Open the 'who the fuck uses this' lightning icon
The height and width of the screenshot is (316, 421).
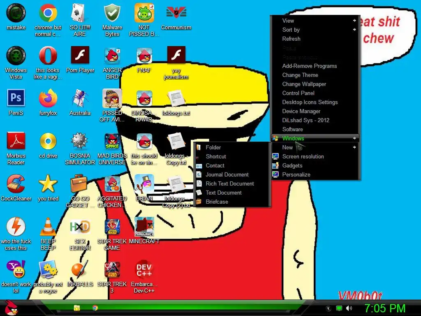16,227
